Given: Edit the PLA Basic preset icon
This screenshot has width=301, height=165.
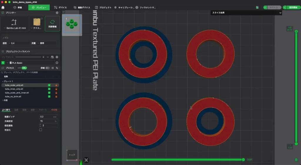Looking at the screenshot, I should coord(57,63).
